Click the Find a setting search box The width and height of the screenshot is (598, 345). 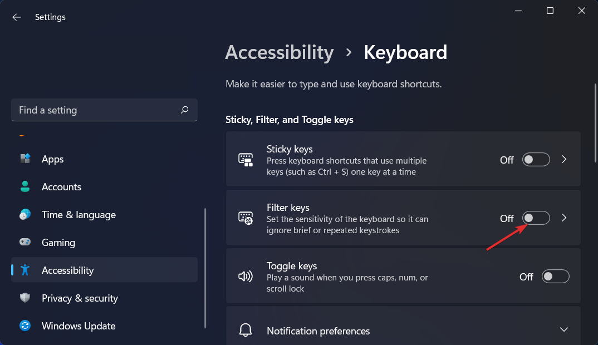[x=104, y=110]
